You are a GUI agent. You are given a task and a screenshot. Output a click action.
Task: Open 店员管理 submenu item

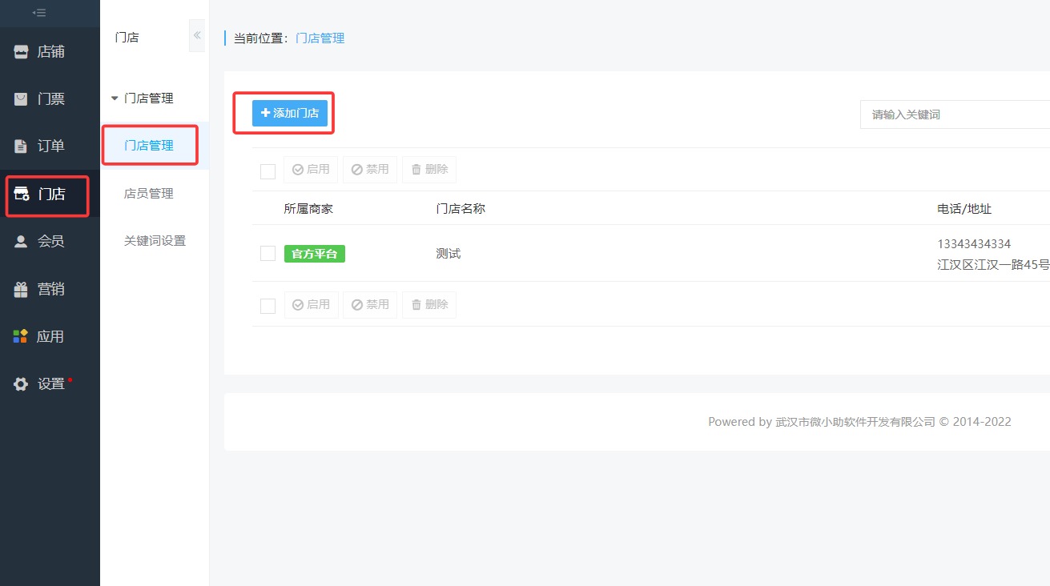pyautogui.click(x=149, y=194)
